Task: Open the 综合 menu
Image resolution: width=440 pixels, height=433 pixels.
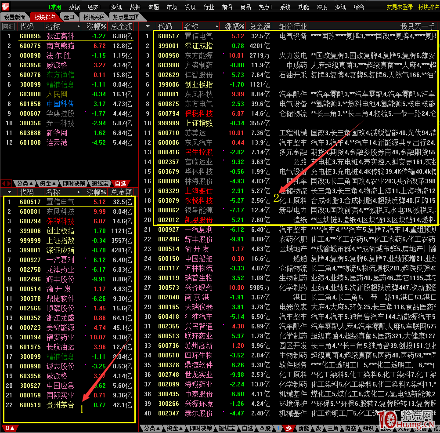Action: click(359, 7)
